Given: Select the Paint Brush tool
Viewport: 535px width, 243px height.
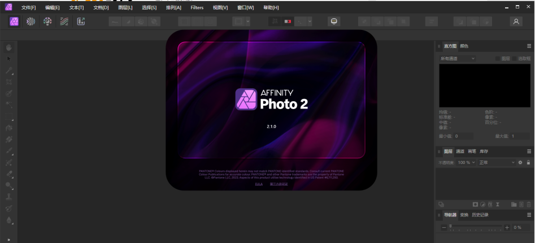Looking at the screenshot, I should point(9,151).
